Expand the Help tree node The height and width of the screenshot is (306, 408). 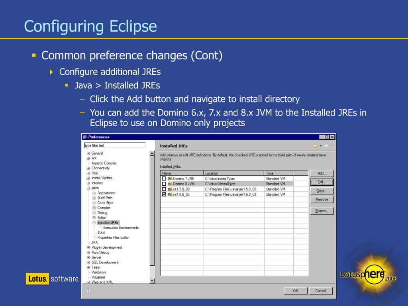pyautogui.click(x=88, y=173)
